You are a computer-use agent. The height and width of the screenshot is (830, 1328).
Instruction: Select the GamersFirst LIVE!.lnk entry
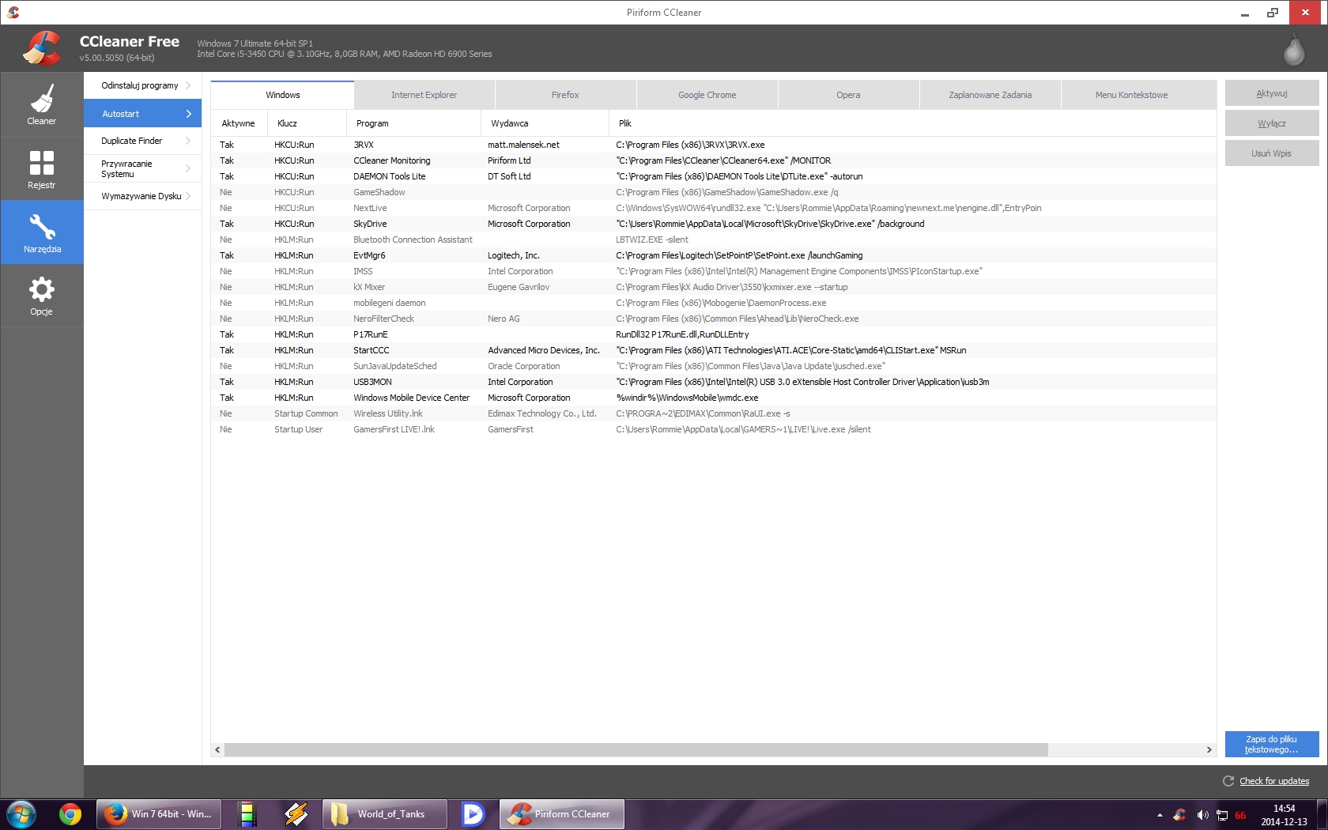(x=714, y=429)
